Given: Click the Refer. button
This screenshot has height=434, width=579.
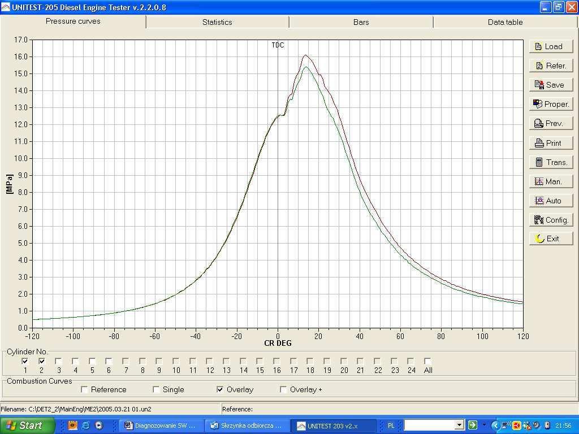Looking at the screenshot, I should point(551,66).
